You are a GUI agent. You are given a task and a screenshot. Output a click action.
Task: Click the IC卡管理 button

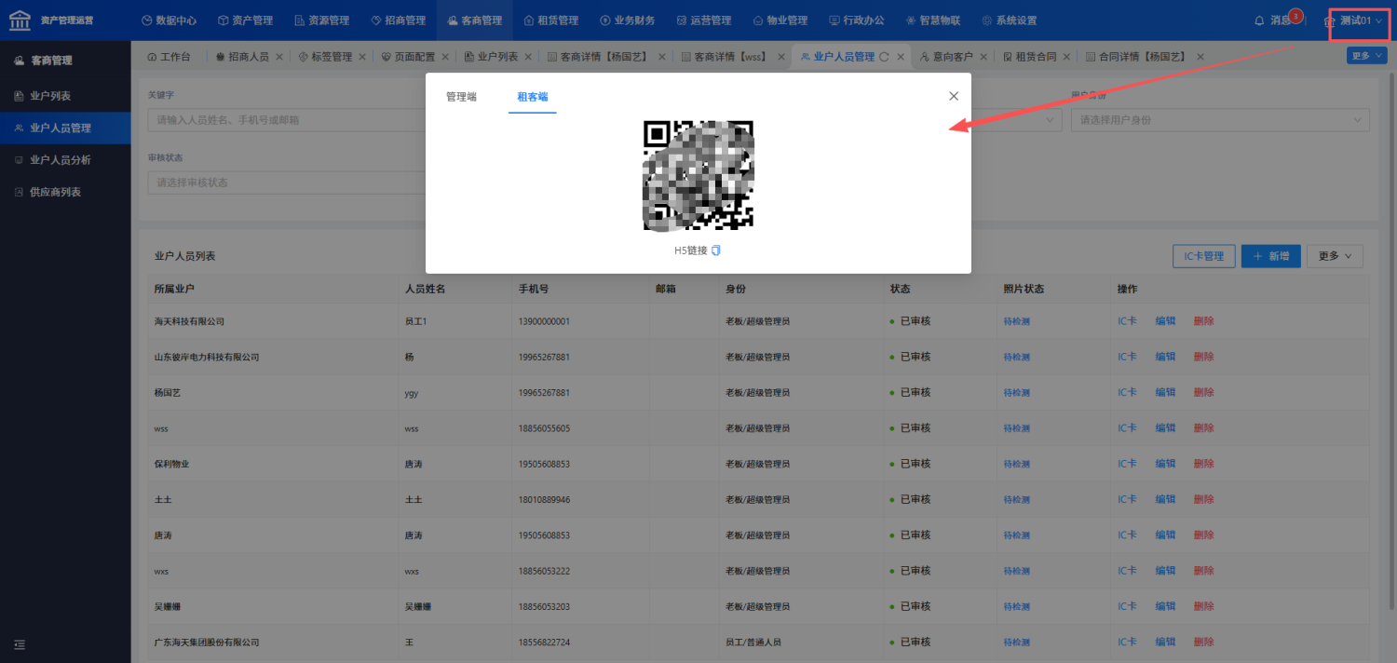click(x=1203, y=256)
